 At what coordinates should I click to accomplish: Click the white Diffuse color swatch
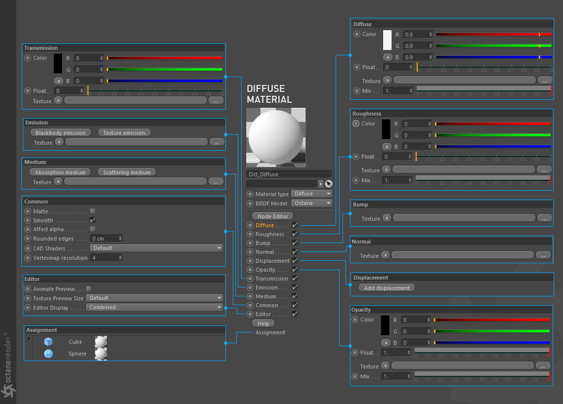(388, 40)
